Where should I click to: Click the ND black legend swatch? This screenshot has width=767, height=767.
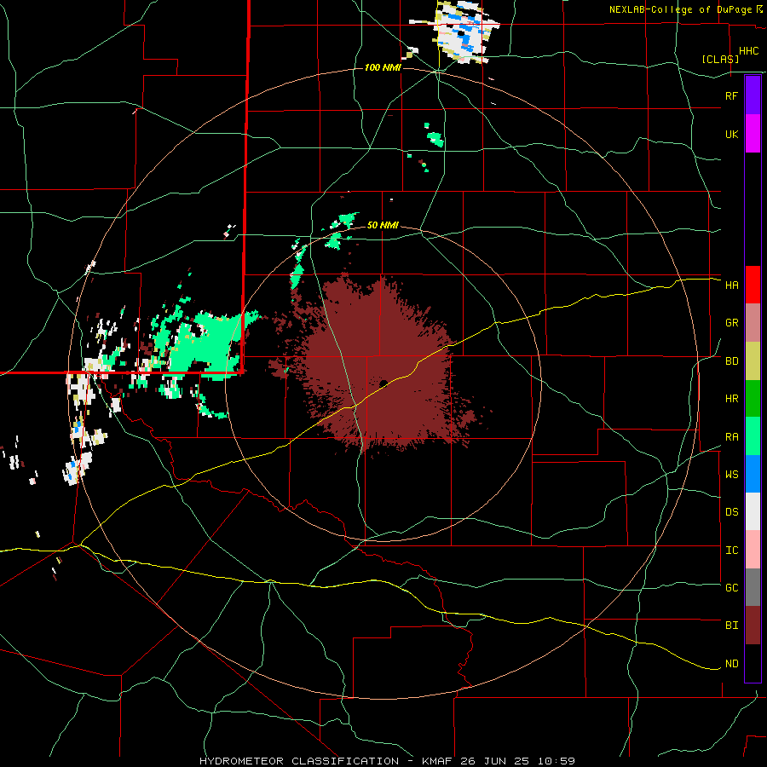[753, 663]
